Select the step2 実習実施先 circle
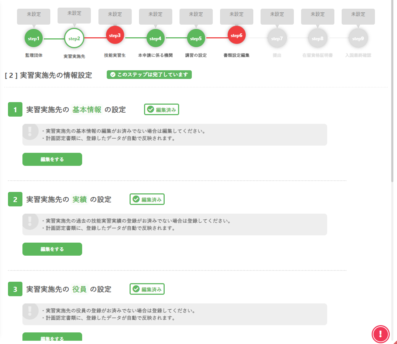 pyautogui.click(x=74, y=38)
